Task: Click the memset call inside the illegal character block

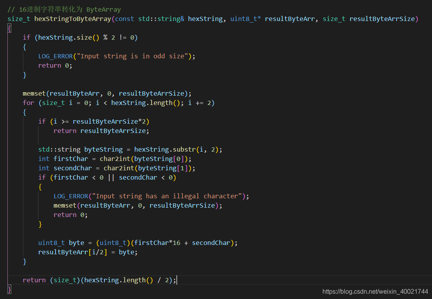Action: click(138, 206)
